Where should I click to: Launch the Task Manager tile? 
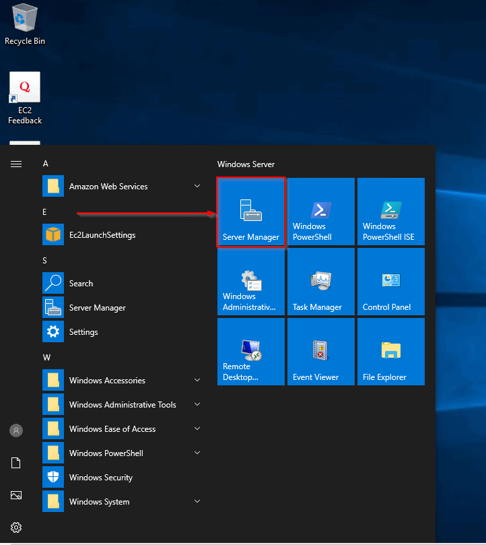[x=320, y=282]
